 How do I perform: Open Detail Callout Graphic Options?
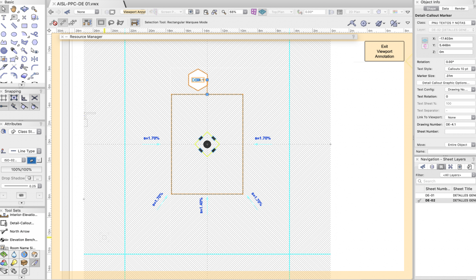click(445, 83)
